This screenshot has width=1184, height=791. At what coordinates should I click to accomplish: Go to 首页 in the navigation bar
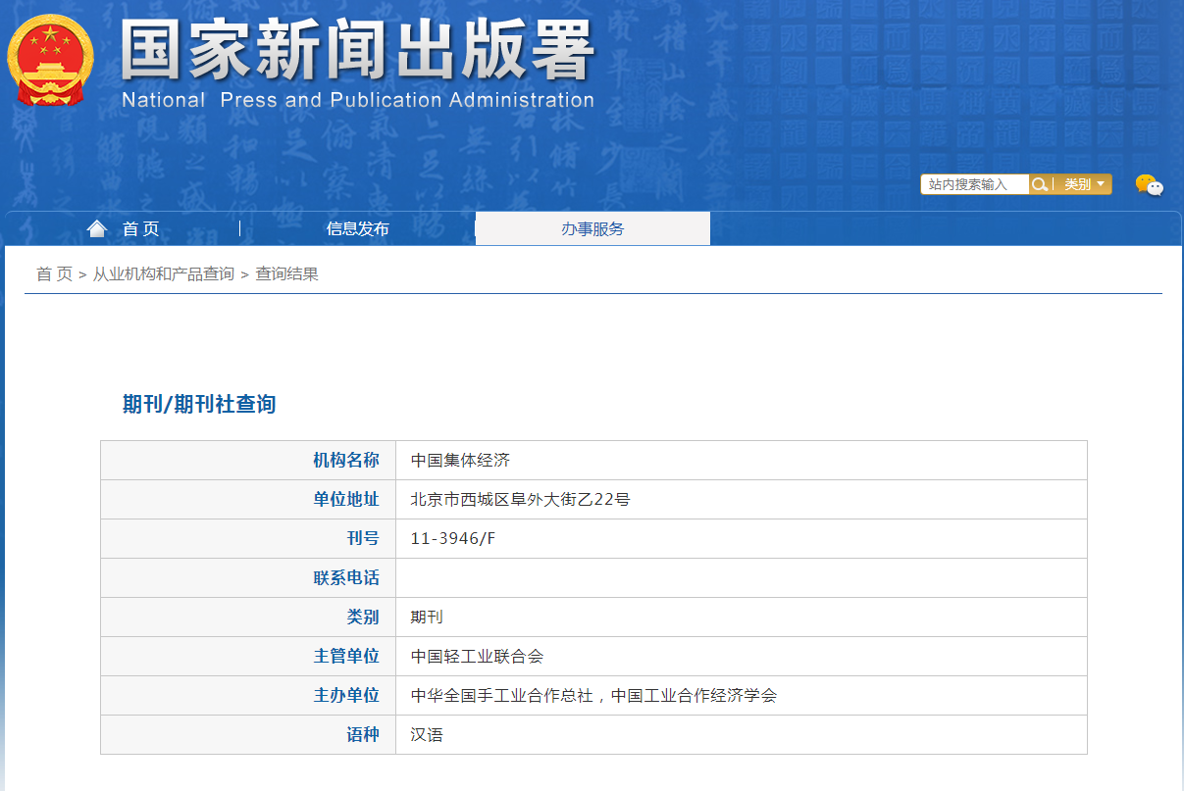[140, 229]
